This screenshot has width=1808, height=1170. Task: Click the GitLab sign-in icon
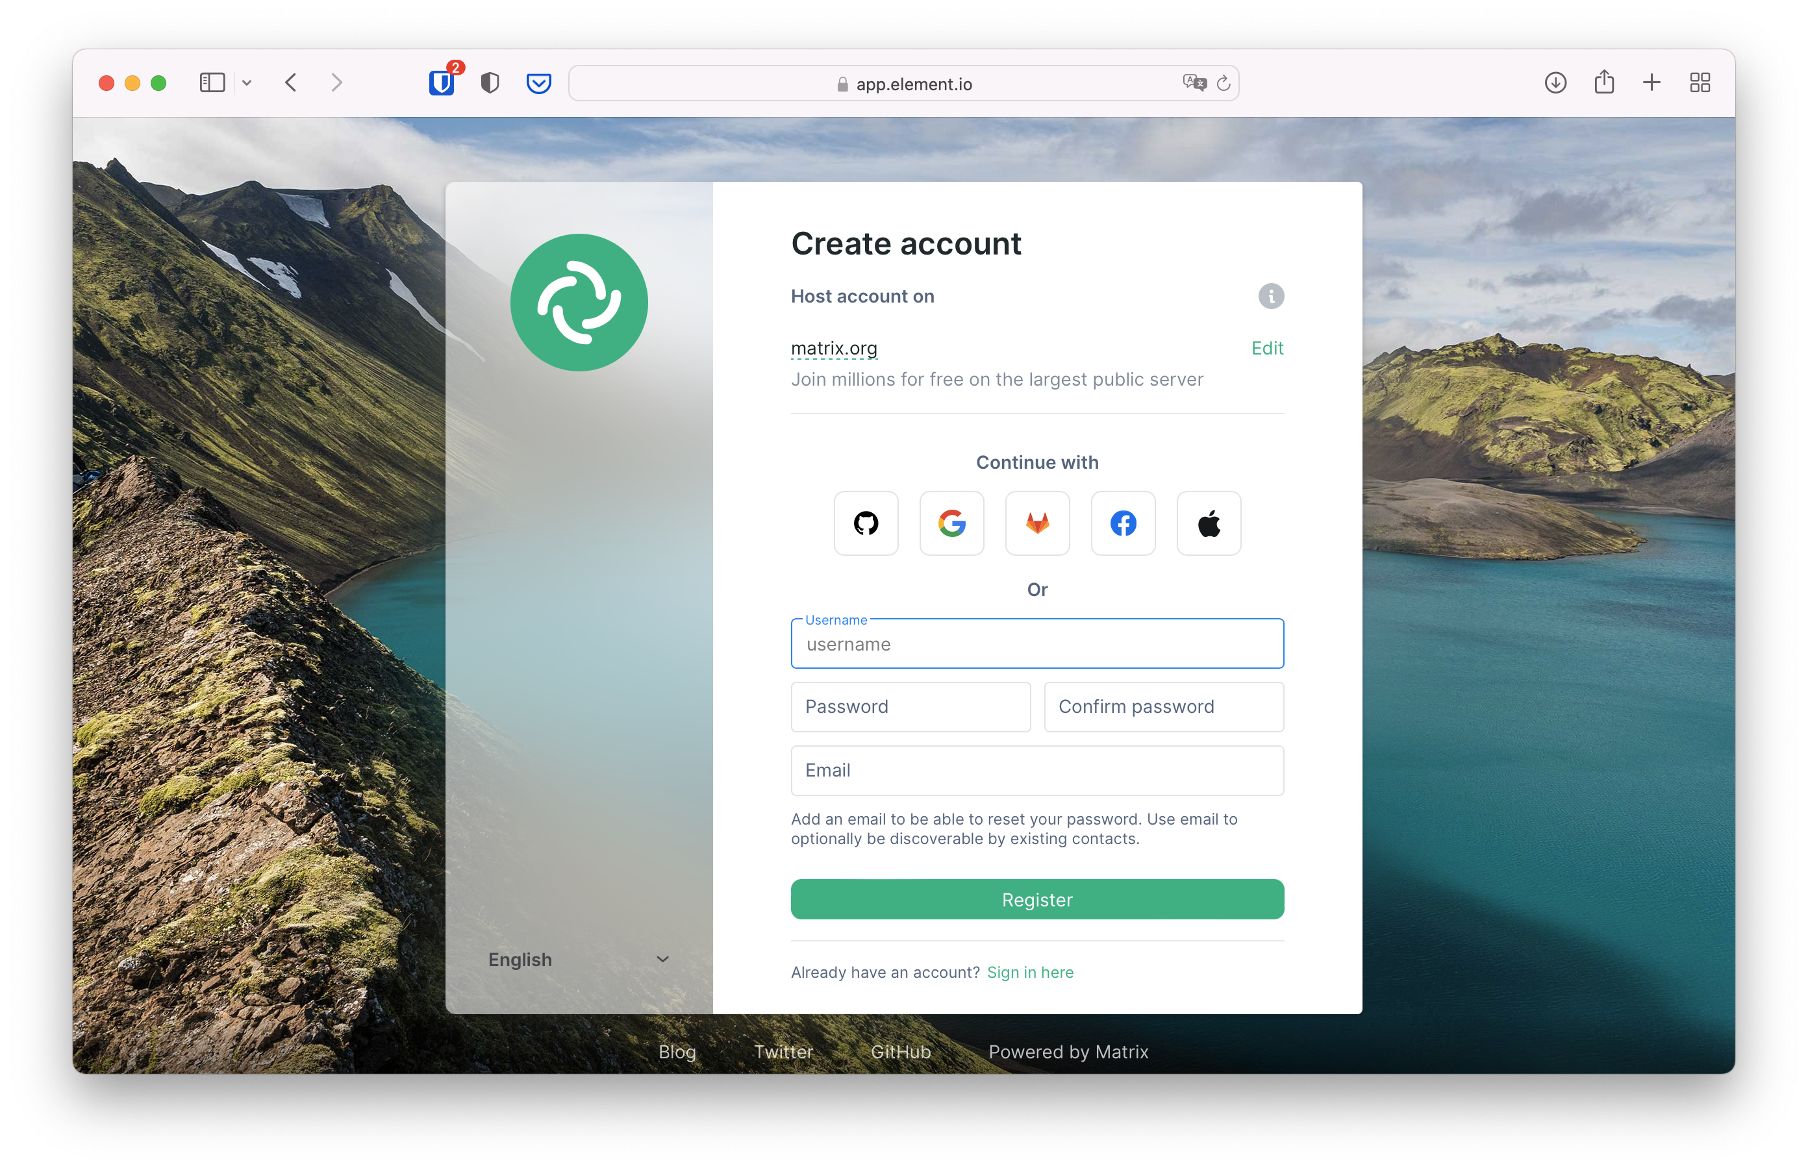click(1036, 523)
